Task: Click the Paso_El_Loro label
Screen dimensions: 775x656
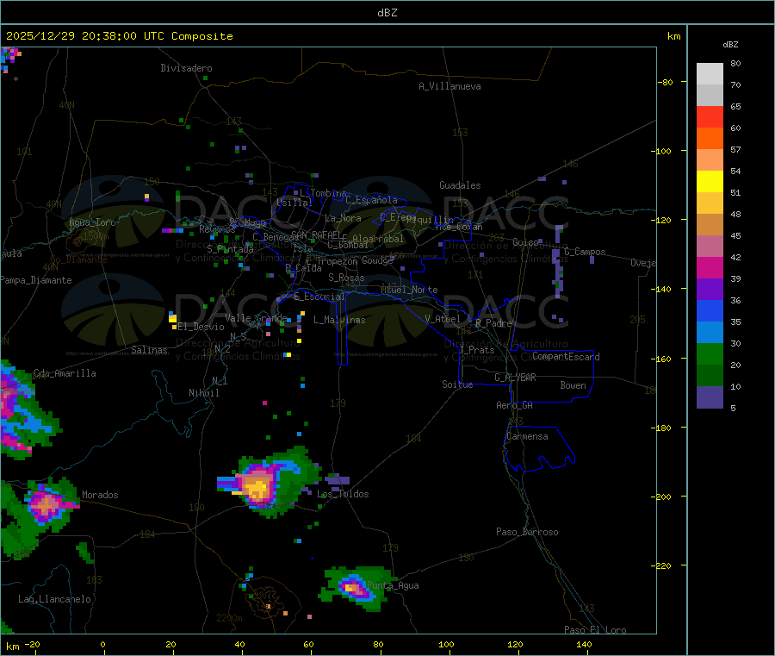Action: (x=595, y=630)
